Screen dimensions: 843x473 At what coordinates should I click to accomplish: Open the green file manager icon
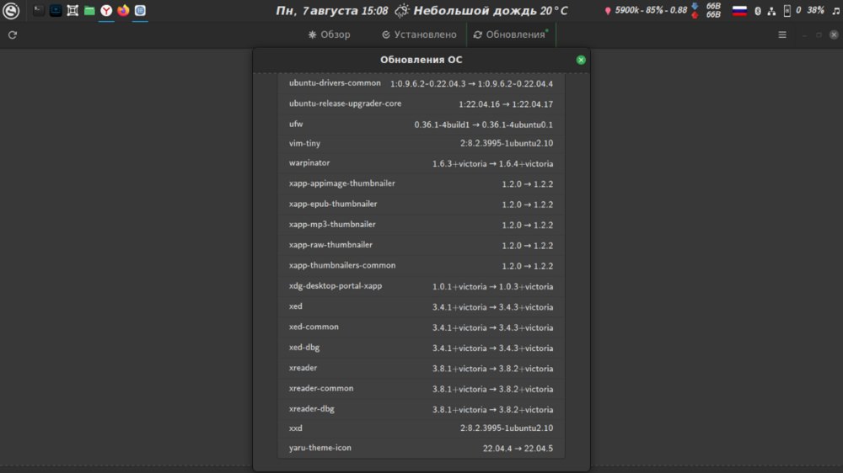89,10
